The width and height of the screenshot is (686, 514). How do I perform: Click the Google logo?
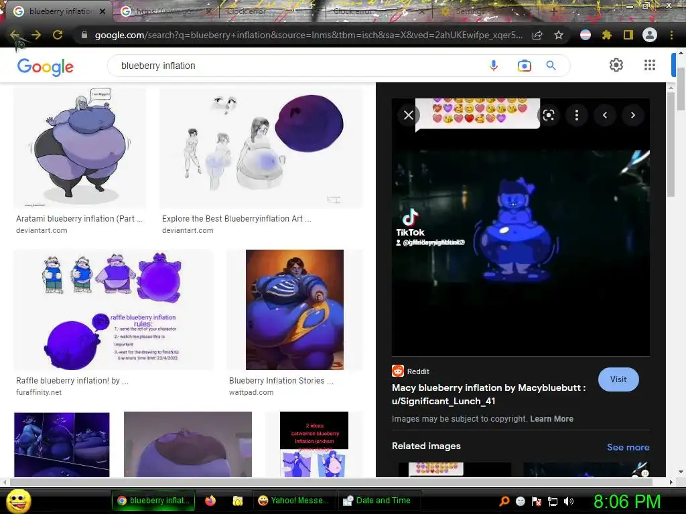pos(45,67)
